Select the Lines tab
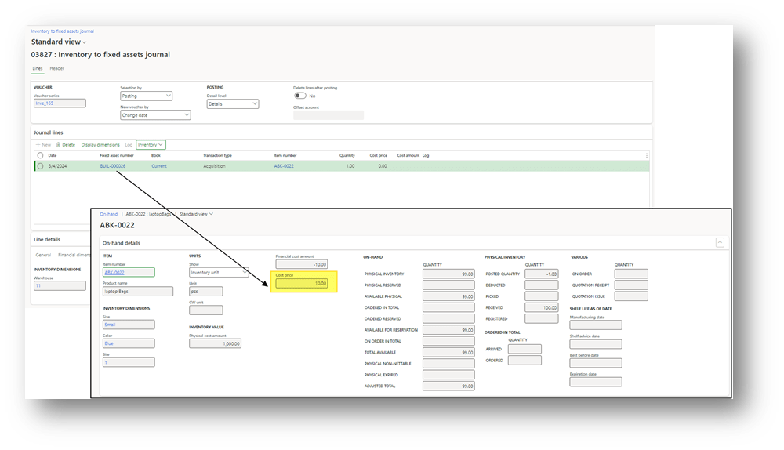Viewport: 784px width, 450px height. click(x=38, y=68)
